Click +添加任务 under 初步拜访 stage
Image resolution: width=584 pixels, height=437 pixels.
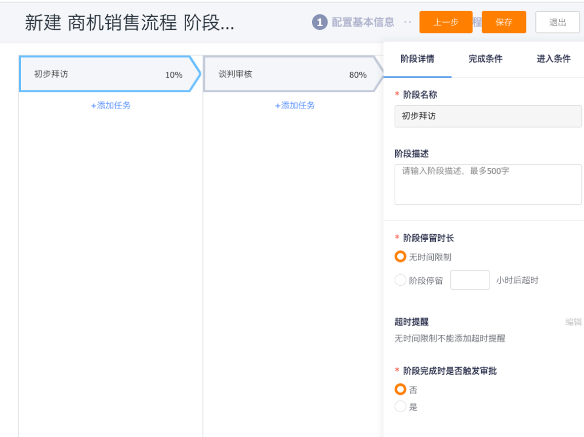(x=111, y=105)
